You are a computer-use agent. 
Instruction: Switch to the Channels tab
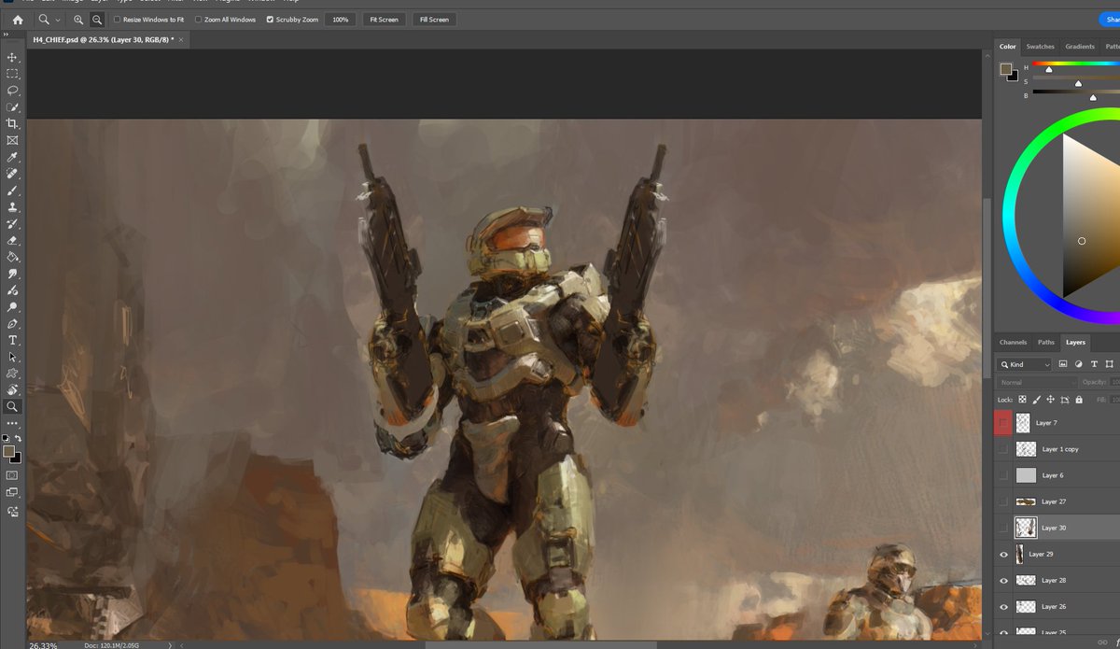click(1013, 343)
